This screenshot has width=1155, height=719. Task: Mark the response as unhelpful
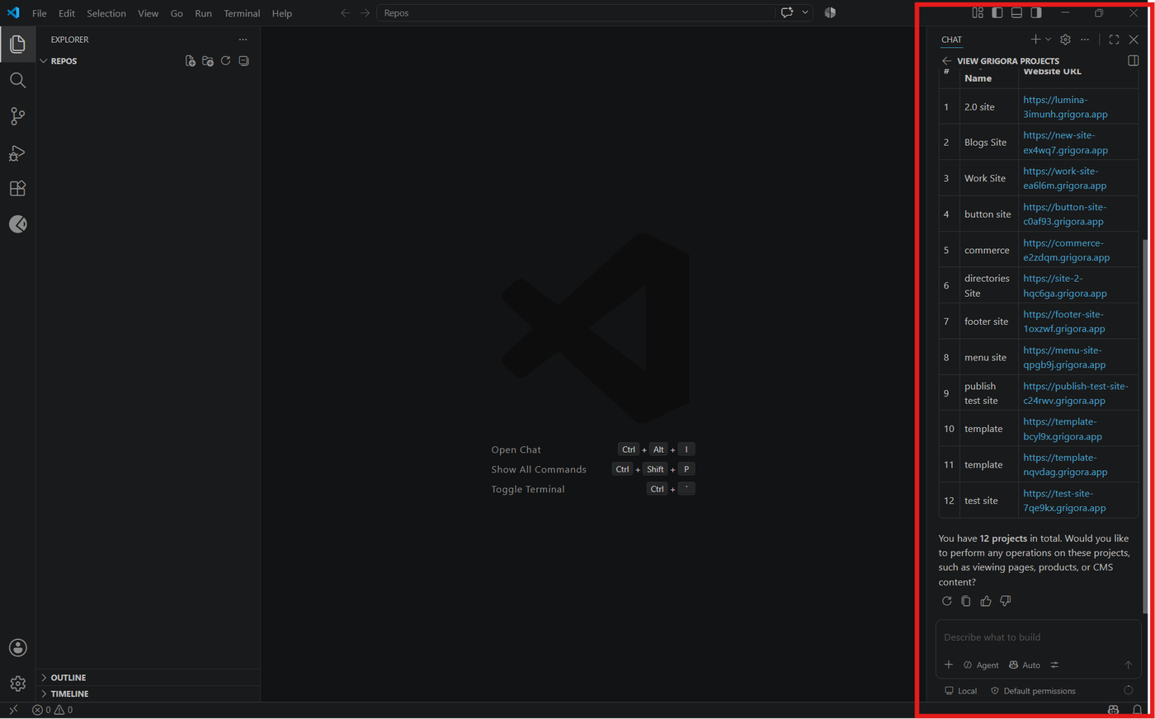click(x=1006, y=601)
